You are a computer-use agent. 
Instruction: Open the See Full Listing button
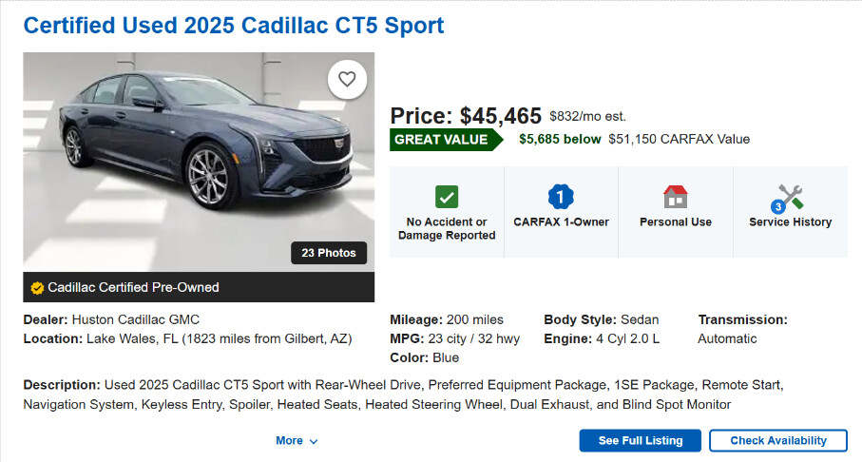[640, 441]
